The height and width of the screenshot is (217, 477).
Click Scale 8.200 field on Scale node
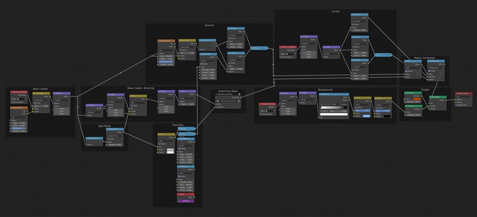click(187, 104)
